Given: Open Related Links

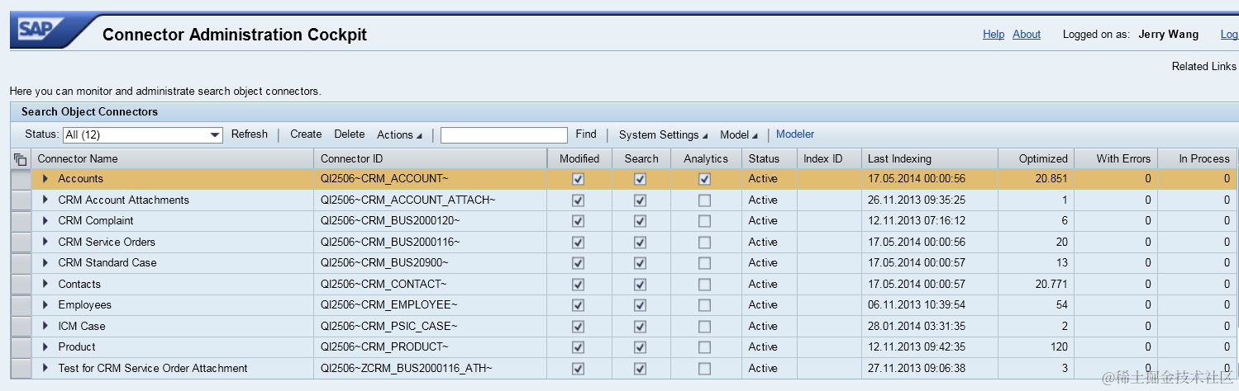Looking at the screenshot, I should tap(1203, 67).
